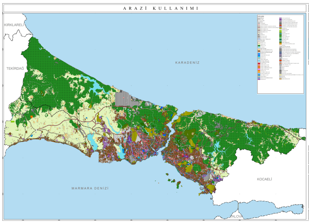The height and width of the screenshot is (223, 309).
Task: Click the MARMARA DENİZİ sea label
Action: coord(89,188)
